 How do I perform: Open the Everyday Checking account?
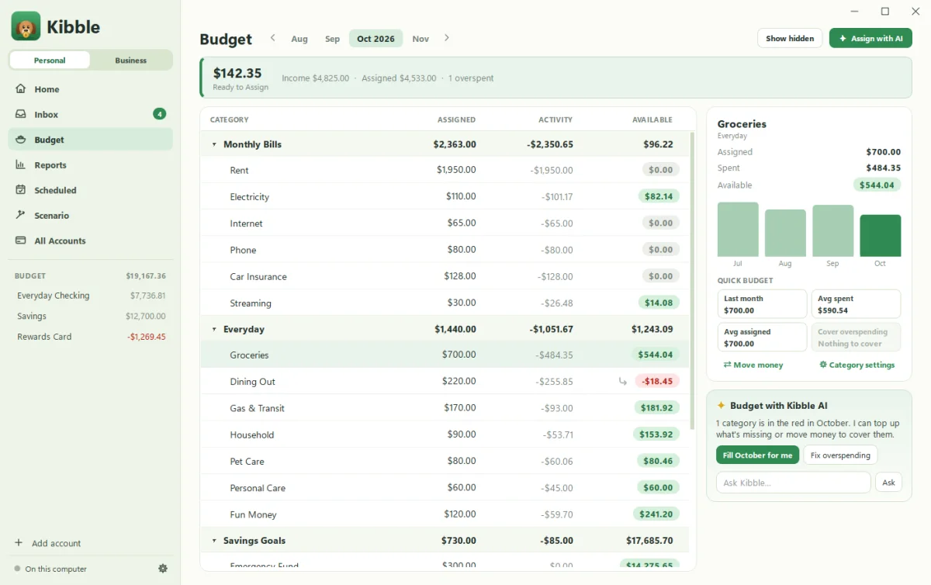(91, 296)
